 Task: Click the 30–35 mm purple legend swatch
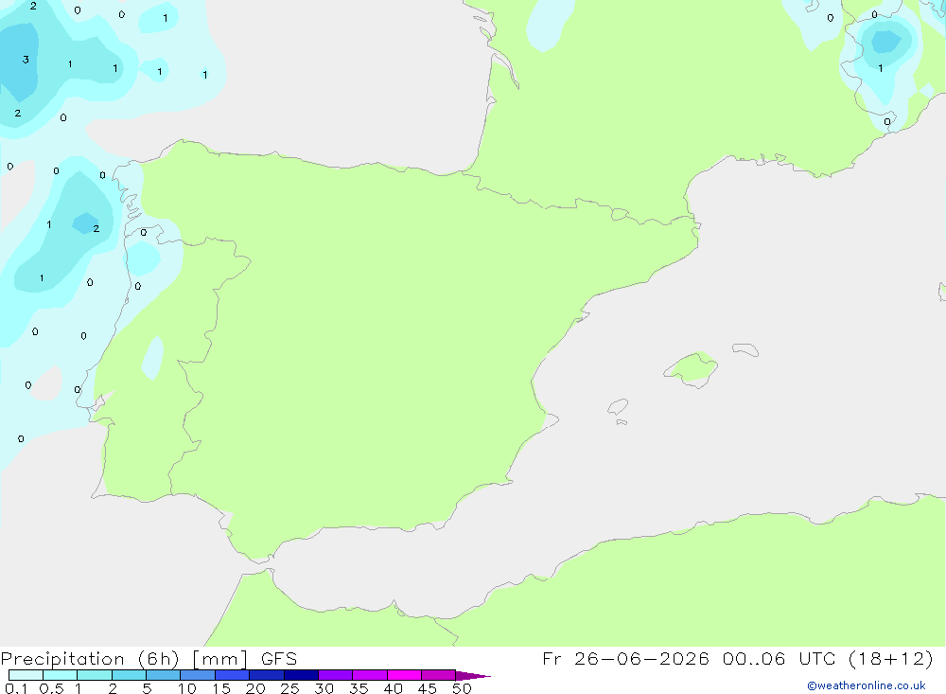click(336, 675)
